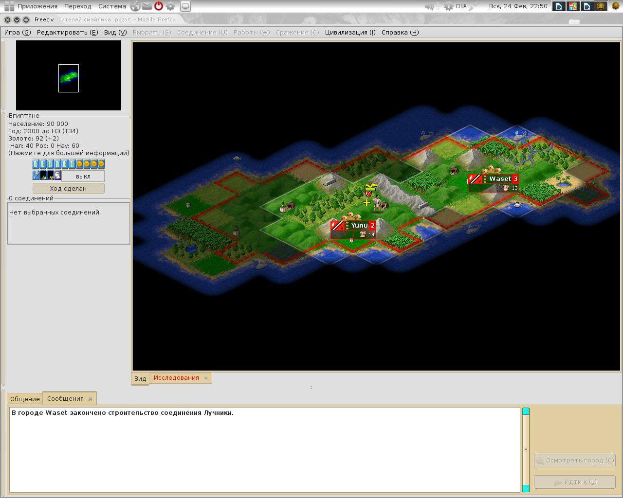Close the Сообщения tab
Viewport: 623px width, 498px height.
[x=90, y=399]
